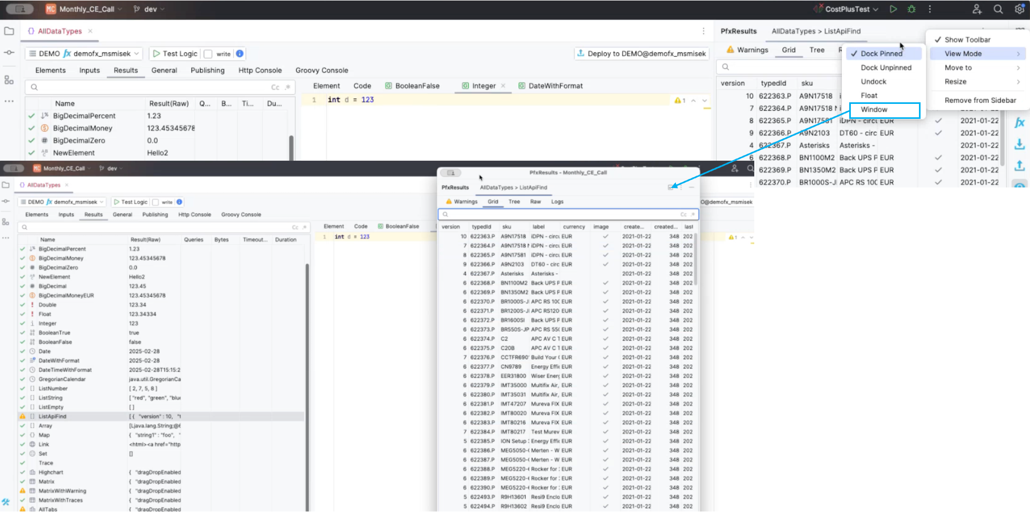Select the Highchart row in results list
The width and height of the screenshot is (1030, 512).
point(51,472)
